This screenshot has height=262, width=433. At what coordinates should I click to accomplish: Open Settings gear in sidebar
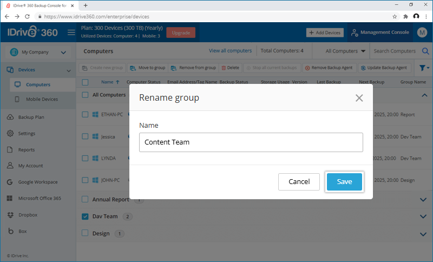27,134
